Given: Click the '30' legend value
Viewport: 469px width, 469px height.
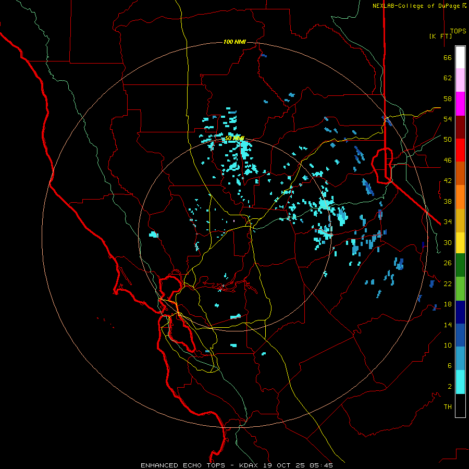Looking at the screenshot, I should tap(448, 242).
